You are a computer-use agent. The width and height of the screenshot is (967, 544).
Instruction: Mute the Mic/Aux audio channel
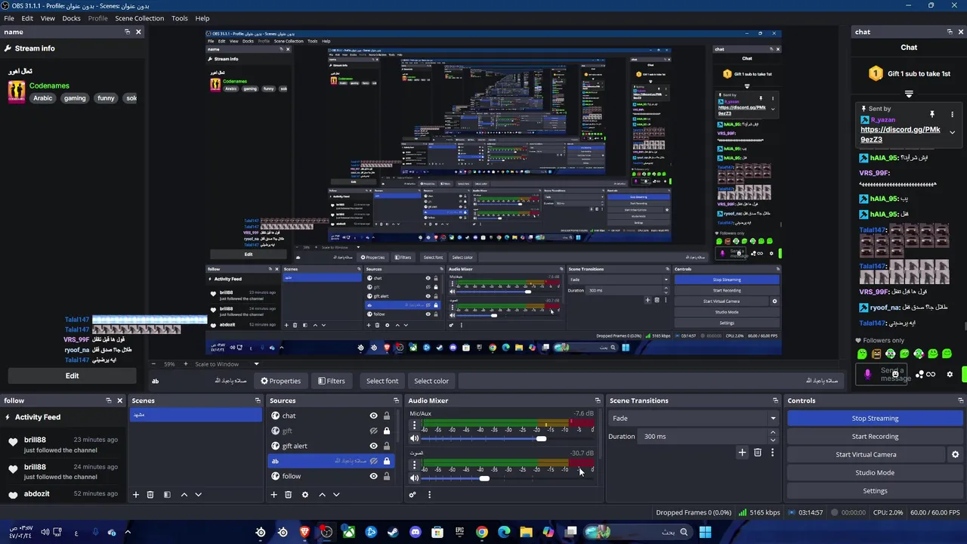coord(414,438)
